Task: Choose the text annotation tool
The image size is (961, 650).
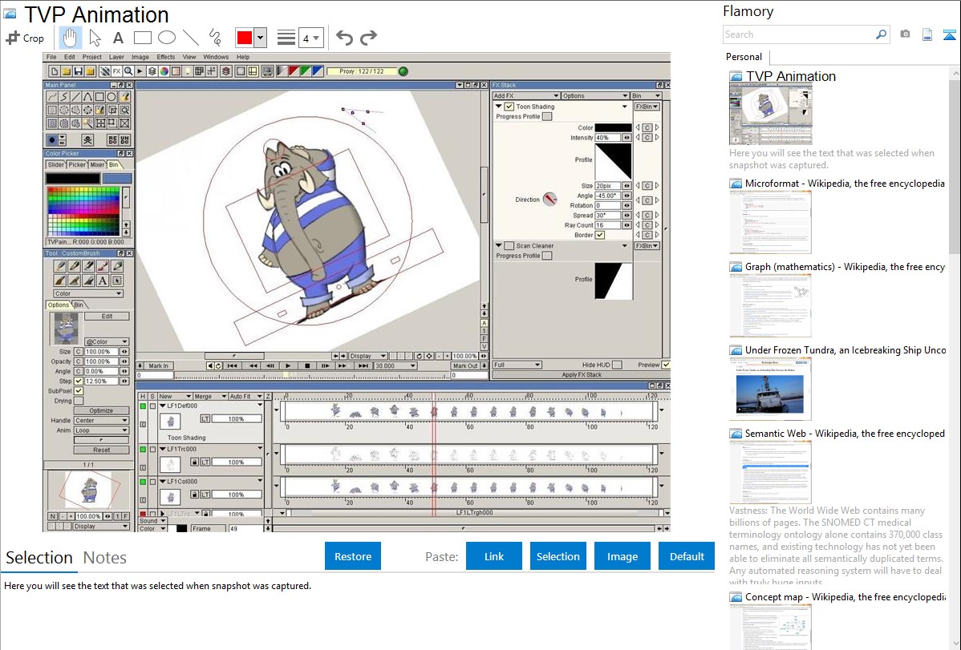Action: tap(118, 38)
